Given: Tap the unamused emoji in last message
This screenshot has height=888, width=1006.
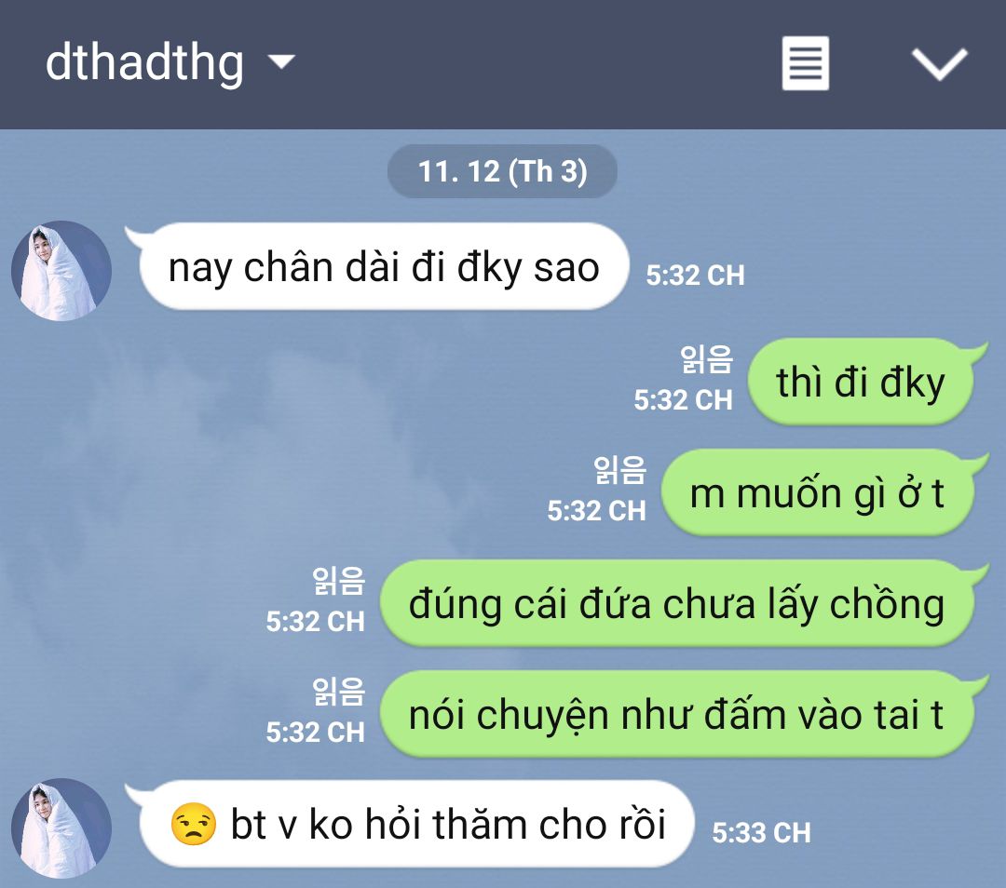Looking at the screenshot, I should pos(193,824).
